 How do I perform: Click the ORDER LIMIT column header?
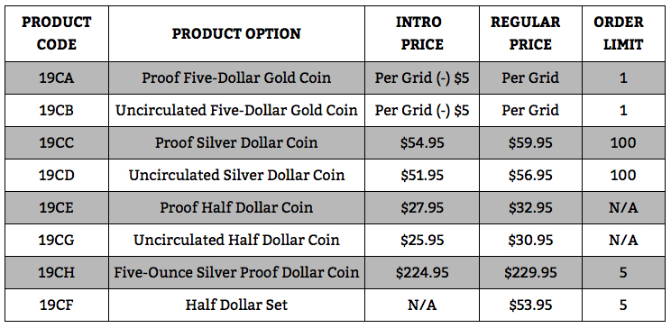[x=623, y=33]
